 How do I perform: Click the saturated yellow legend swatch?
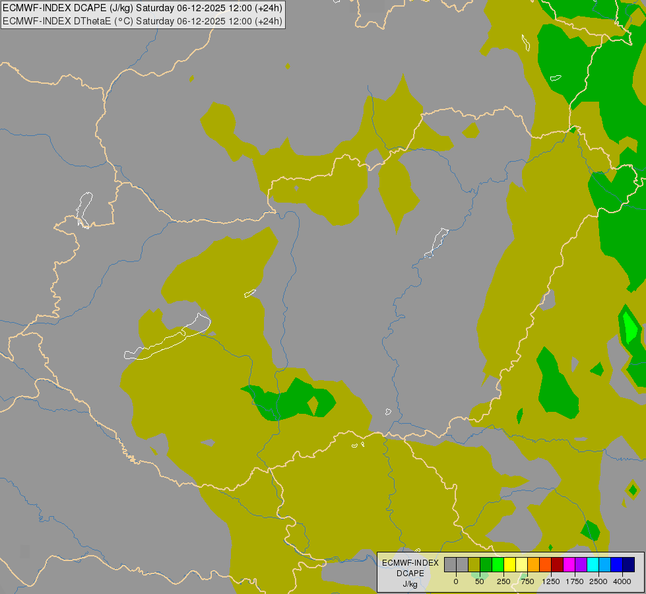[x=509, y=565]
